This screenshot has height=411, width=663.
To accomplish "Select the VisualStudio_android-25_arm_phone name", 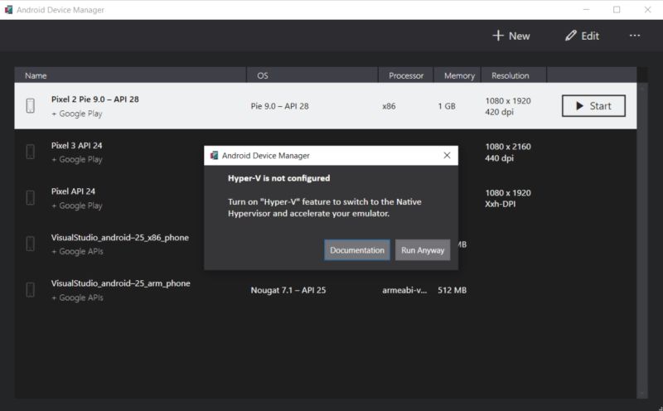I will coord(120,283).
